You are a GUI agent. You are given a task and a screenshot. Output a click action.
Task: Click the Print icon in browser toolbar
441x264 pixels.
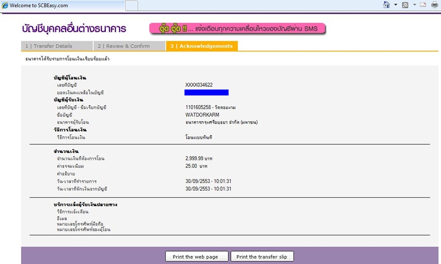pos(435,5)
